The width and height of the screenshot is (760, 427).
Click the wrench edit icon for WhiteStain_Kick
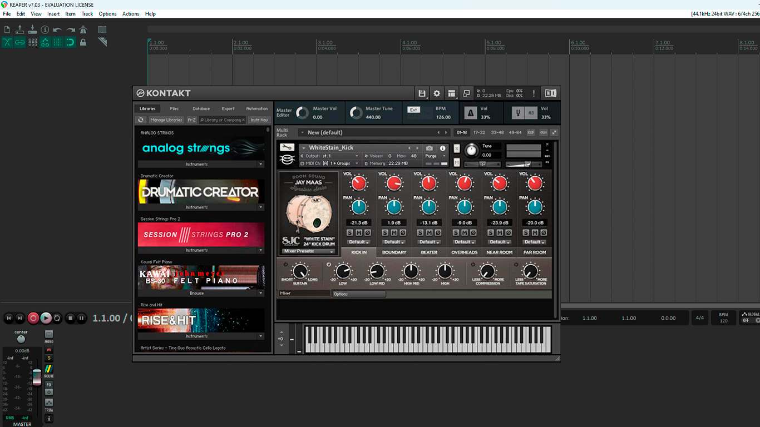click(x=287, y=147)
